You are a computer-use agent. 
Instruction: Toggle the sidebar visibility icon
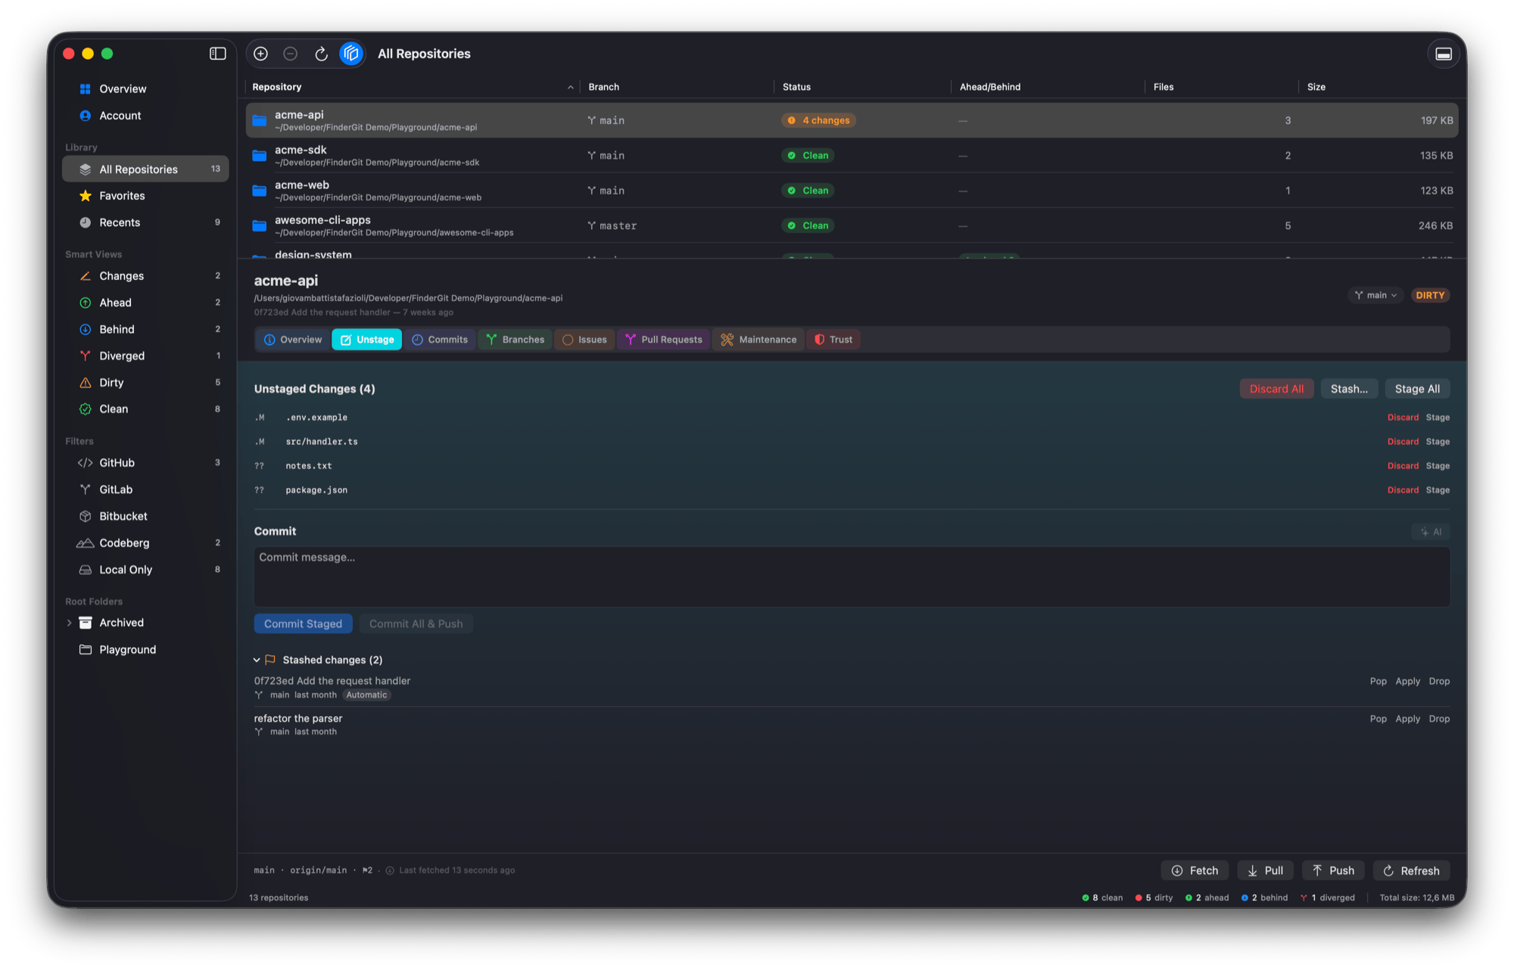217,54
